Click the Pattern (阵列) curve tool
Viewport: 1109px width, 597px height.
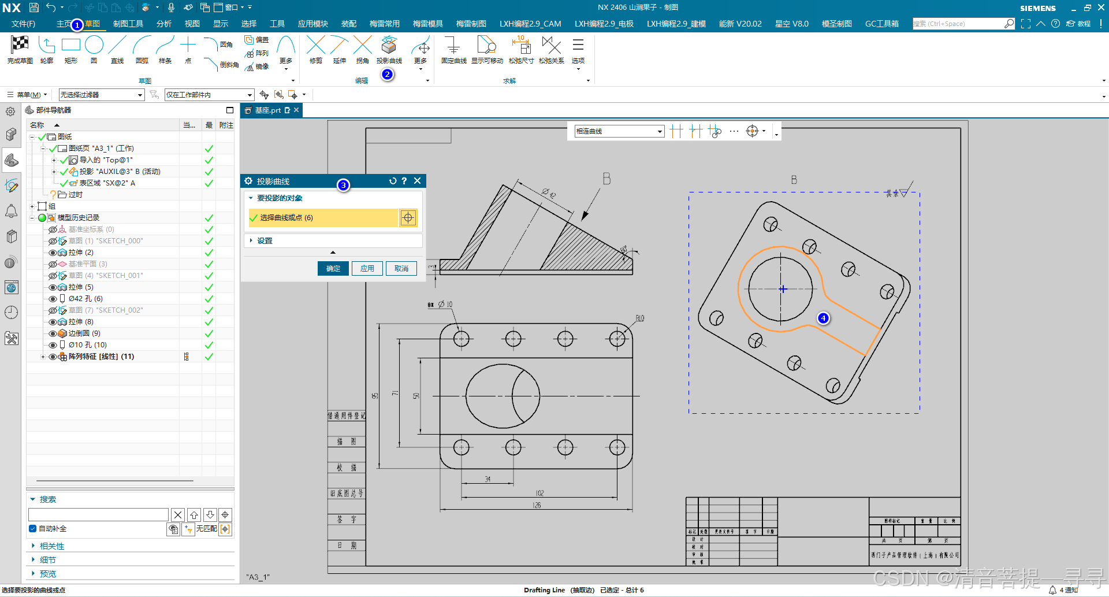tap(256, 53)
